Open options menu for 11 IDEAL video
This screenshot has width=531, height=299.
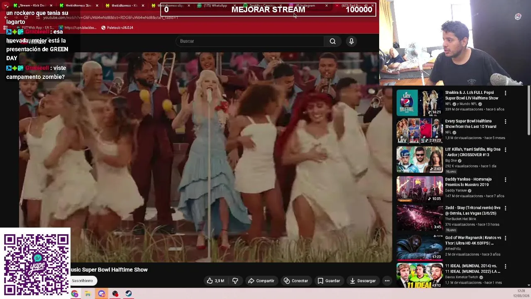click(x=505, y=266)
